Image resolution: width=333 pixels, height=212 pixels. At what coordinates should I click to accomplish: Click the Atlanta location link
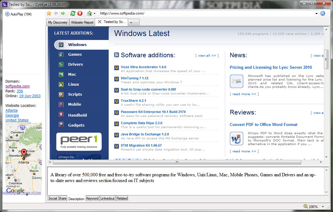click(12, 111)
